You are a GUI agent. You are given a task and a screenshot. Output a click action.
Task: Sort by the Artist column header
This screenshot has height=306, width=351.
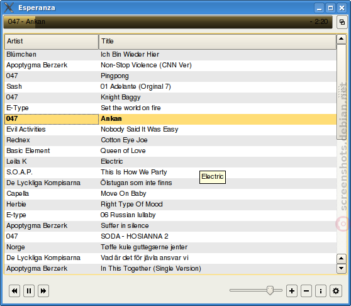coord(52,42)
